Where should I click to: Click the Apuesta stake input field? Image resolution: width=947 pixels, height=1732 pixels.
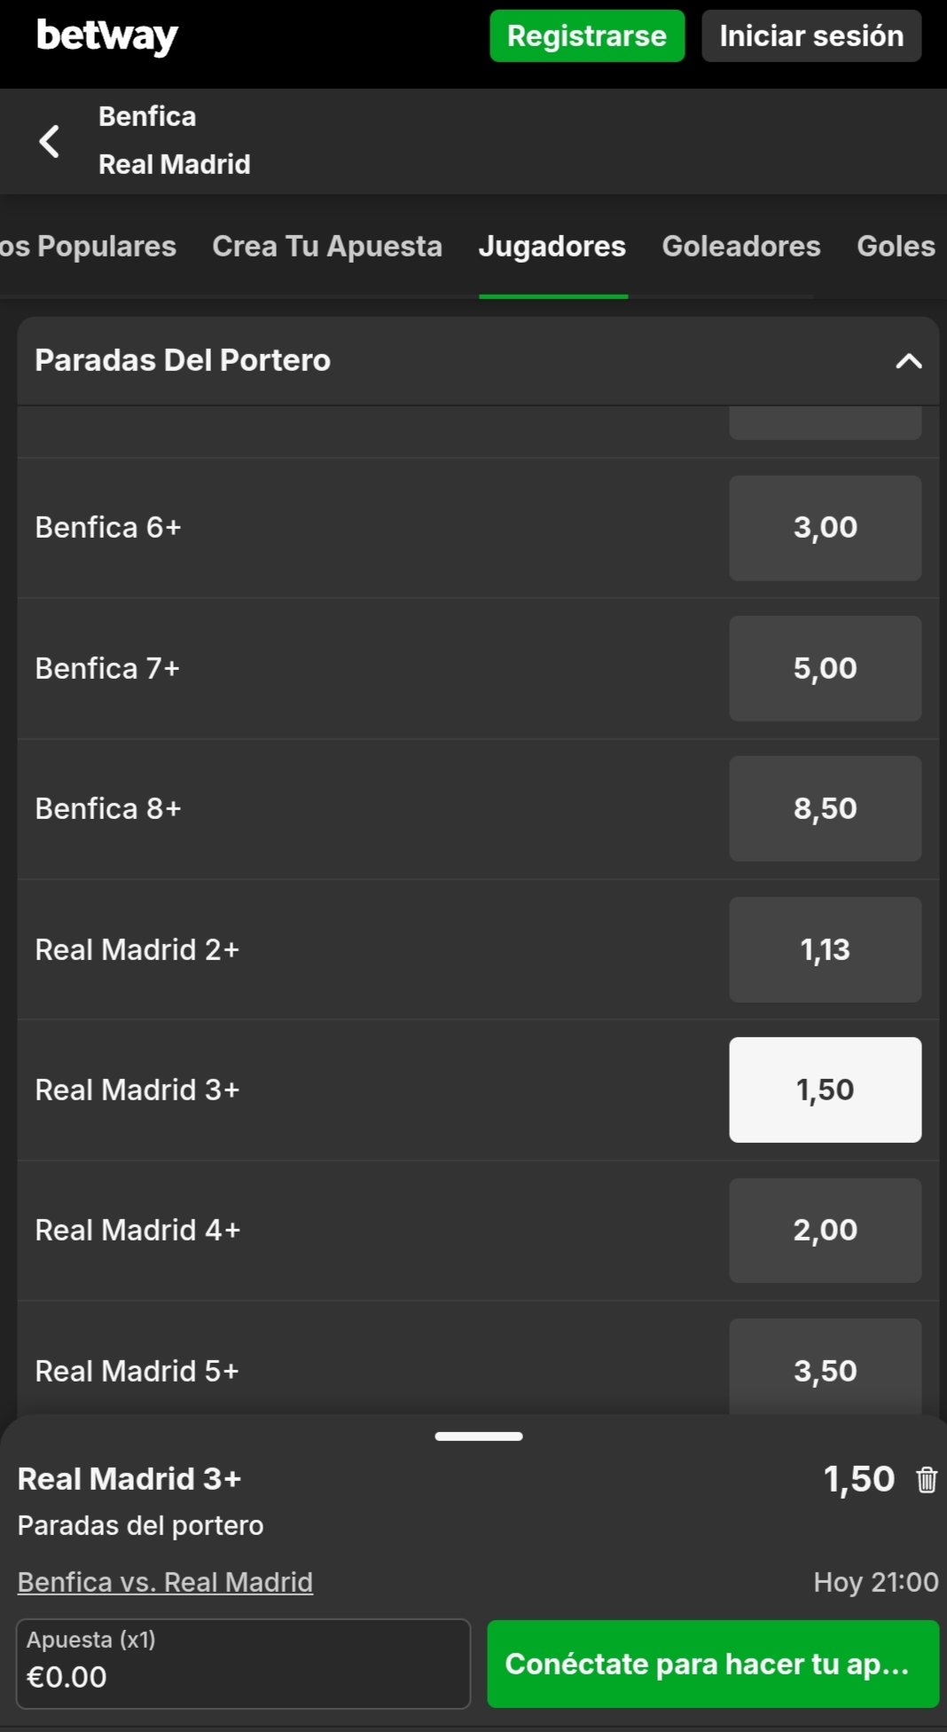click(x=243, y=1664)
